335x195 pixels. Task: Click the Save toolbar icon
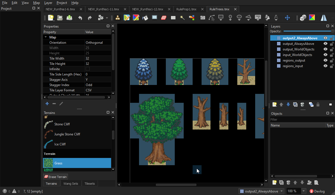(70, 18)
